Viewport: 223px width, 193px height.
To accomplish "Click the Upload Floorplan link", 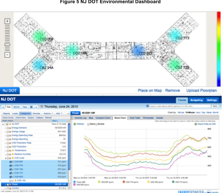I will tap(202, 90).
